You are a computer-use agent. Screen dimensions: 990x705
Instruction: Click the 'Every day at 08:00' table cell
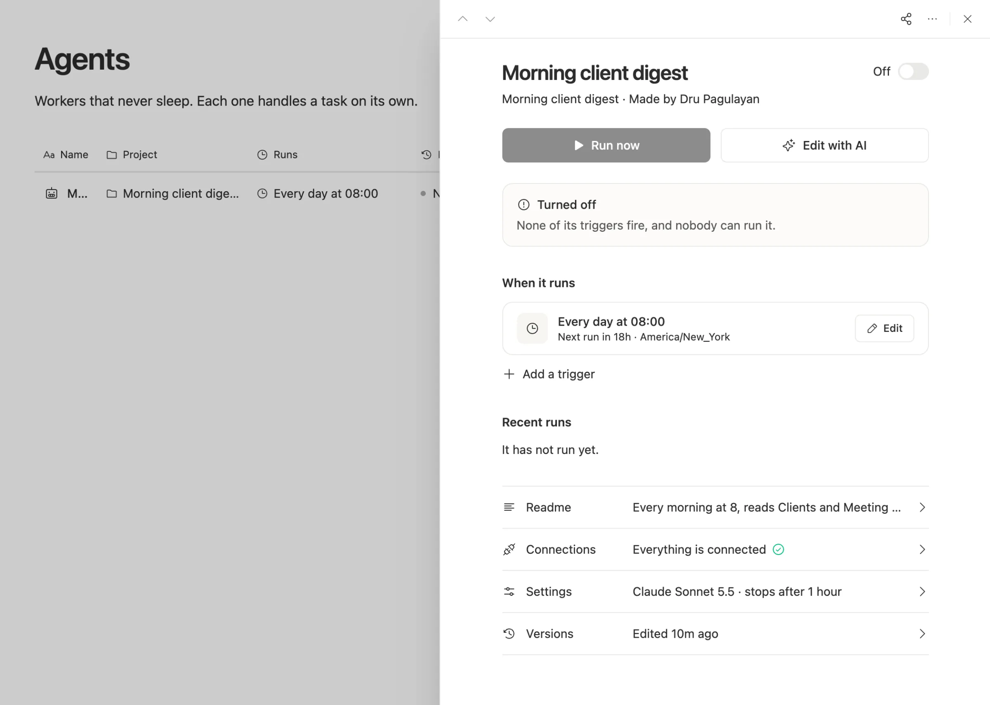pos(317,193)
